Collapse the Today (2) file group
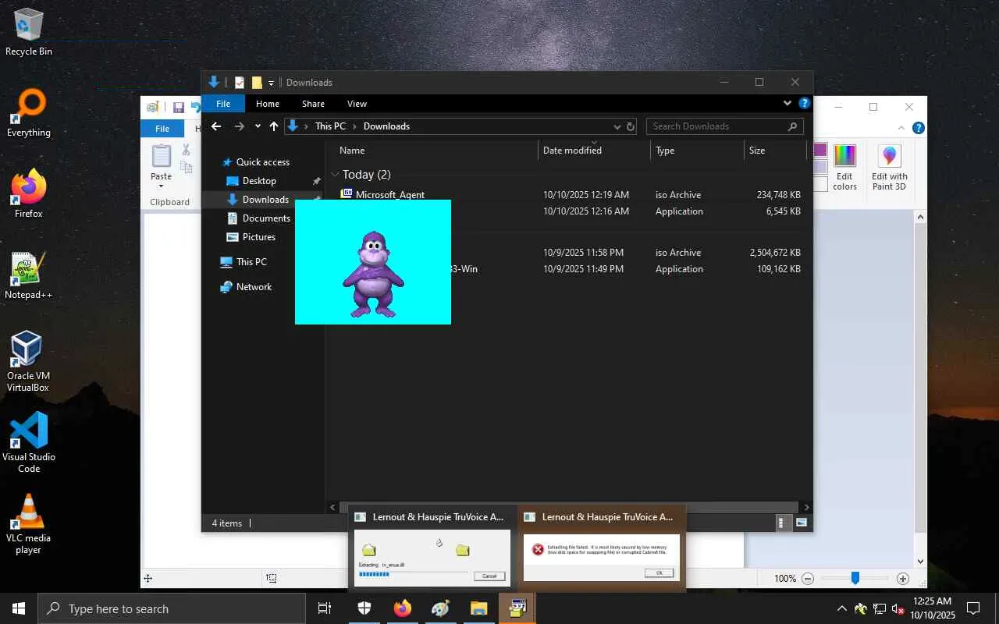Viewport: 999px width, 624px height. (x=336, y=175)
